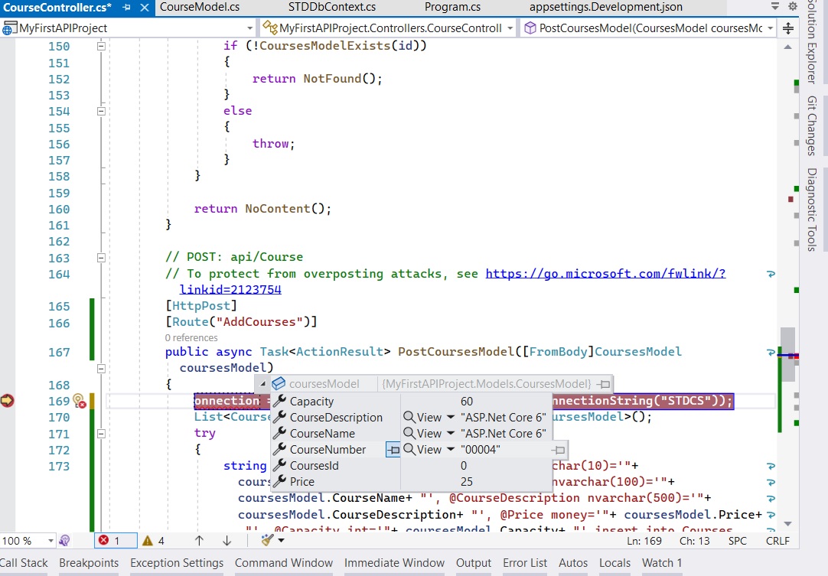828x576 pixels.
Task: Click the split editor window icon
Action: [x=788, y=28]
